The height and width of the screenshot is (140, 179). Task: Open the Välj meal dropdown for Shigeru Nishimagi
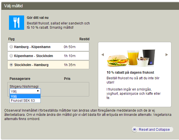pos(25,91)
